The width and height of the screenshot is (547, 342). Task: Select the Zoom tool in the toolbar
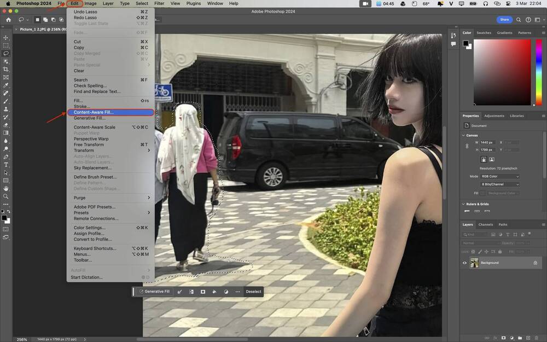5,196
